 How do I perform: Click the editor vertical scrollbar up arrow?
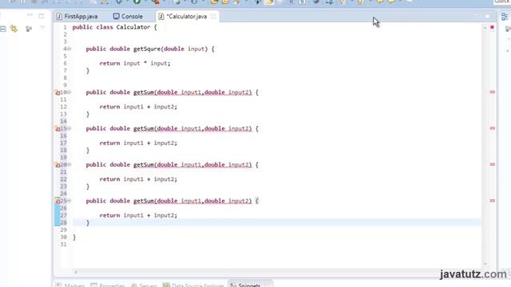[485, 28]
